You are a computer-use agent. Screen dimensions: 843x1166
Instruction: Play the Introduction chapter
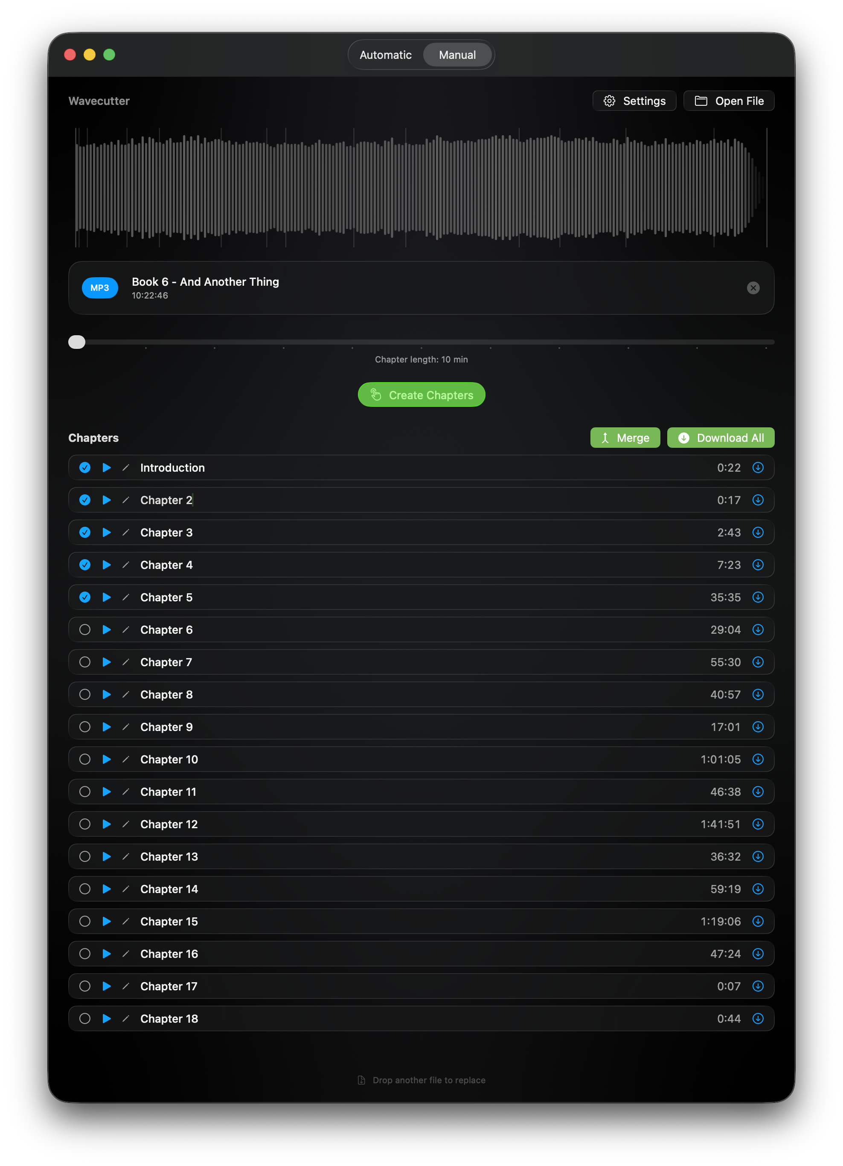(x=107, y=467)
